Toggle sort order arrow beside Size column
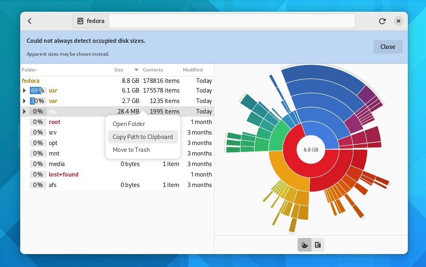 point(136,70)
